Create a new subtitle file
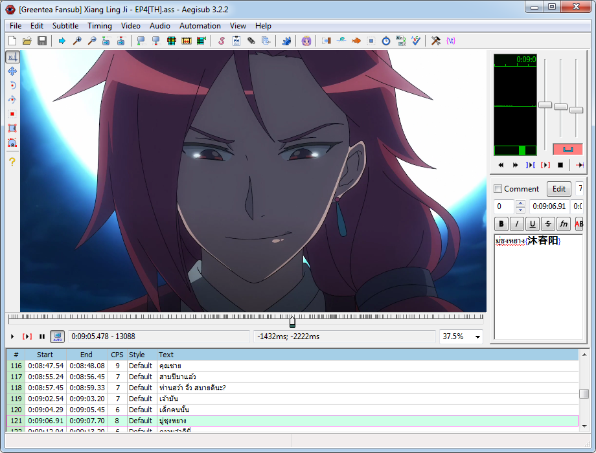The height and width of the screenshot is (453, 596). (x=12, y=41)
